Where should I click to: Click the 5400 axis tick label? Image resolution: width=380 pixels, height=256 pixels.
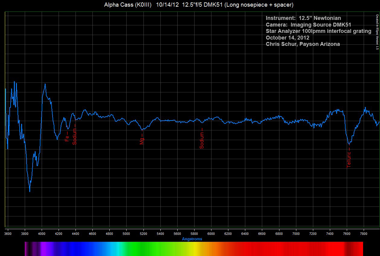click(x=160, y=233)
